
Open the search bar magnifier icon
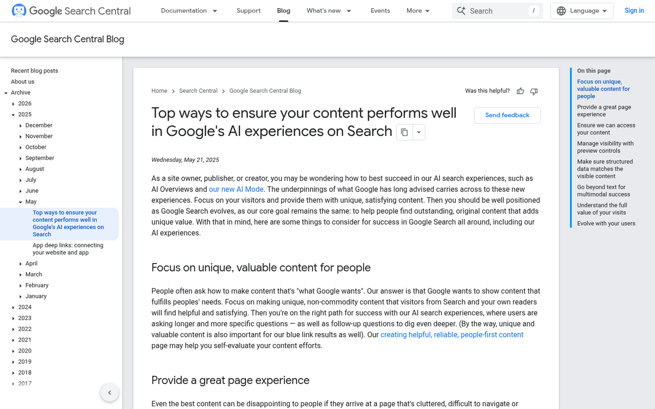pos(462,10)
